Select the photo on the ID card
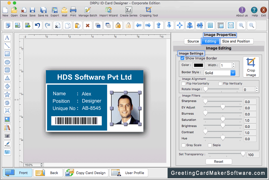Image resolution: width=269 pixels, height=180 pixels. tap(125, 108)
